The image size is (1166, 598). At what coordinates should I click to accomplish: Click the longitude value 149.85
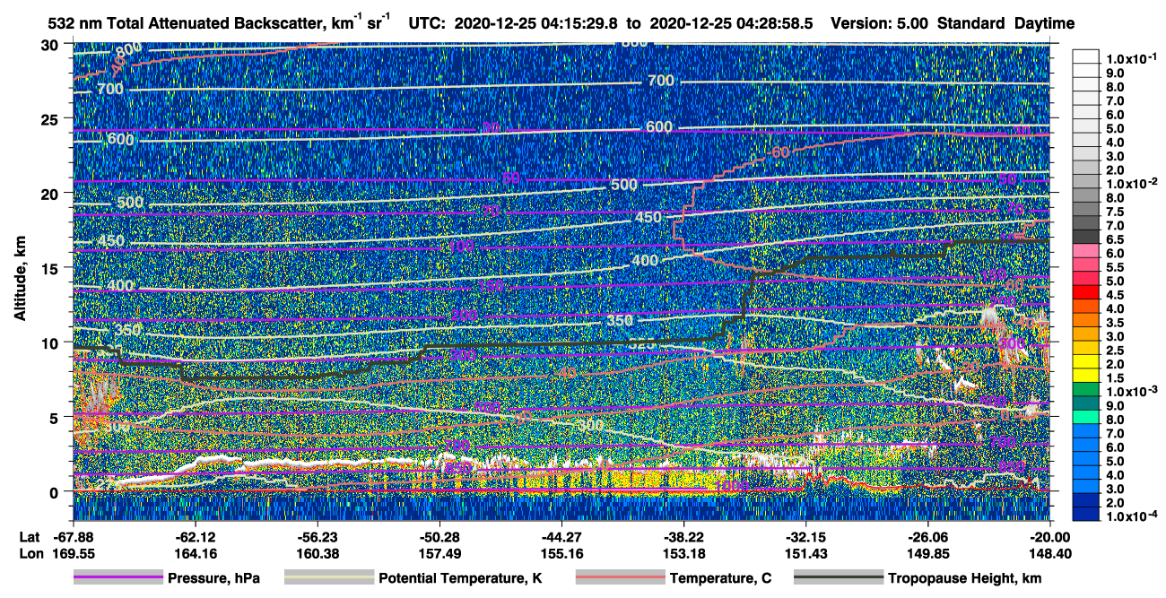927,553
